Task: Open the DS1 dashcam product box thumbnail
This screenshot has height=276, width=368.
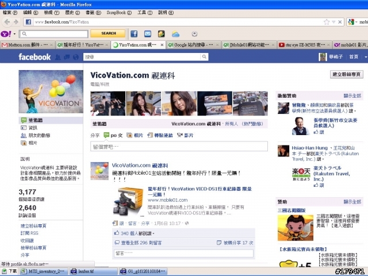Action: pos(128,202)
